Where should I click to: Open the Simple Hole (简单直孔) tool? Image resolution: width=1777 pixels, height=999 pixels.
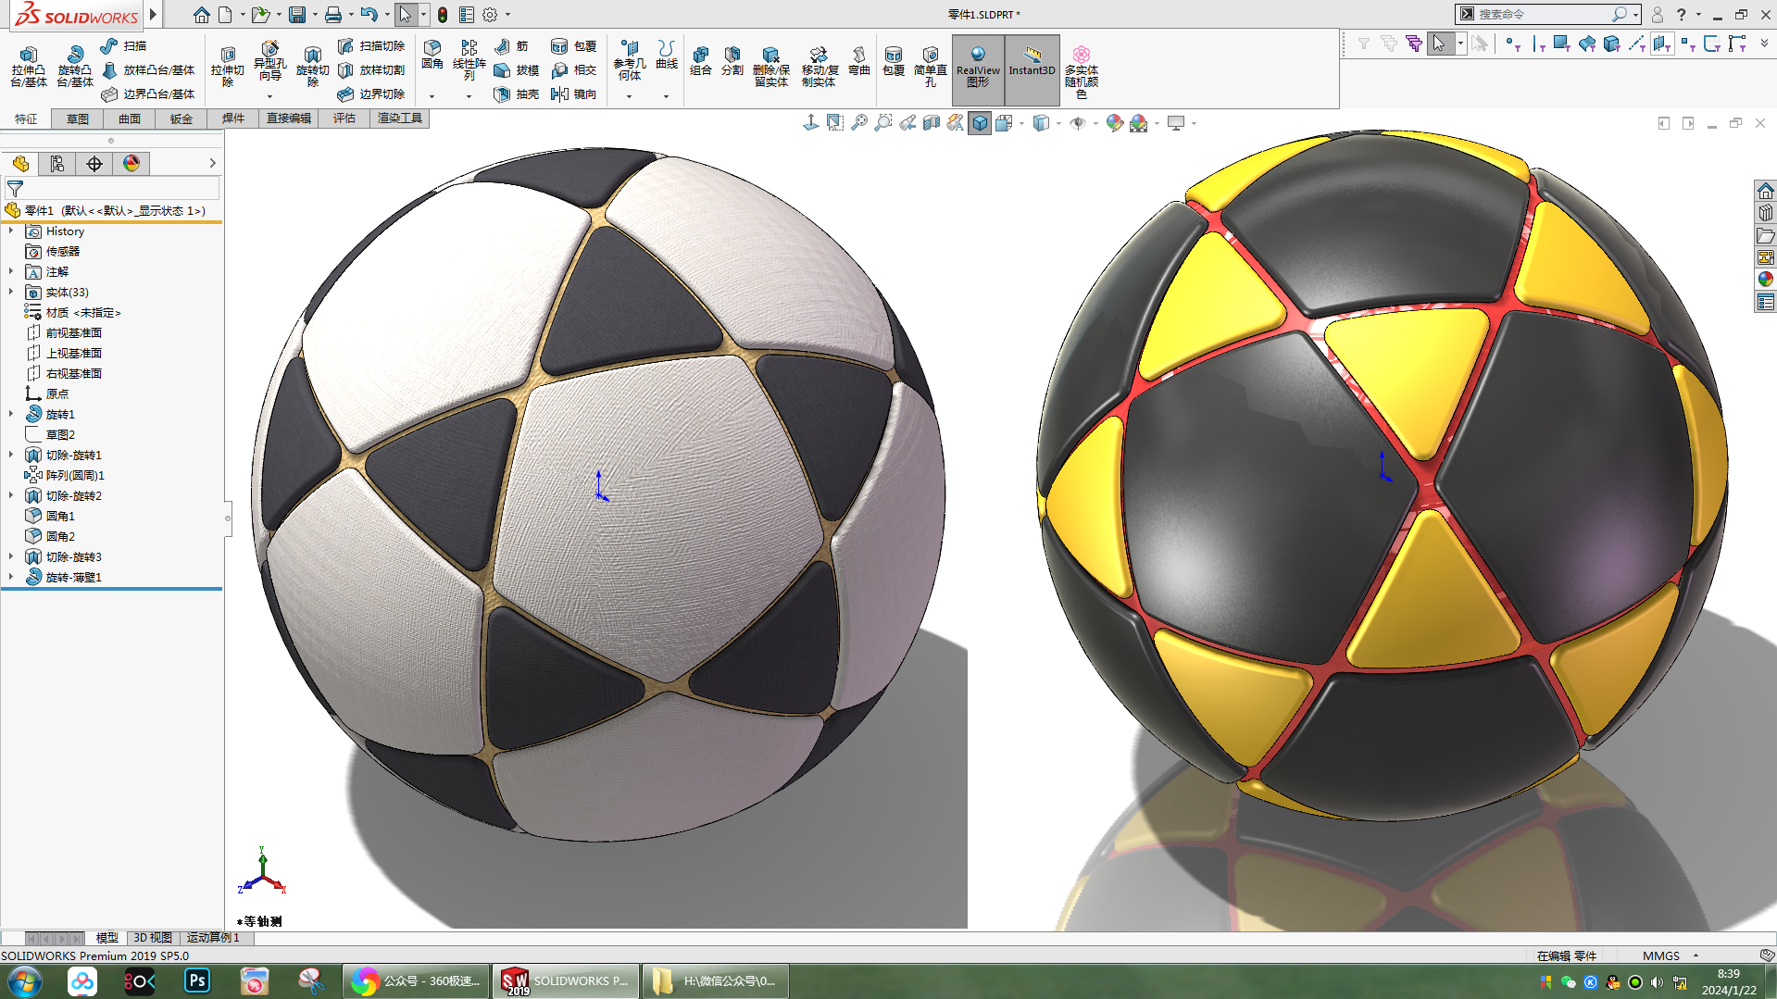(931, 67)
